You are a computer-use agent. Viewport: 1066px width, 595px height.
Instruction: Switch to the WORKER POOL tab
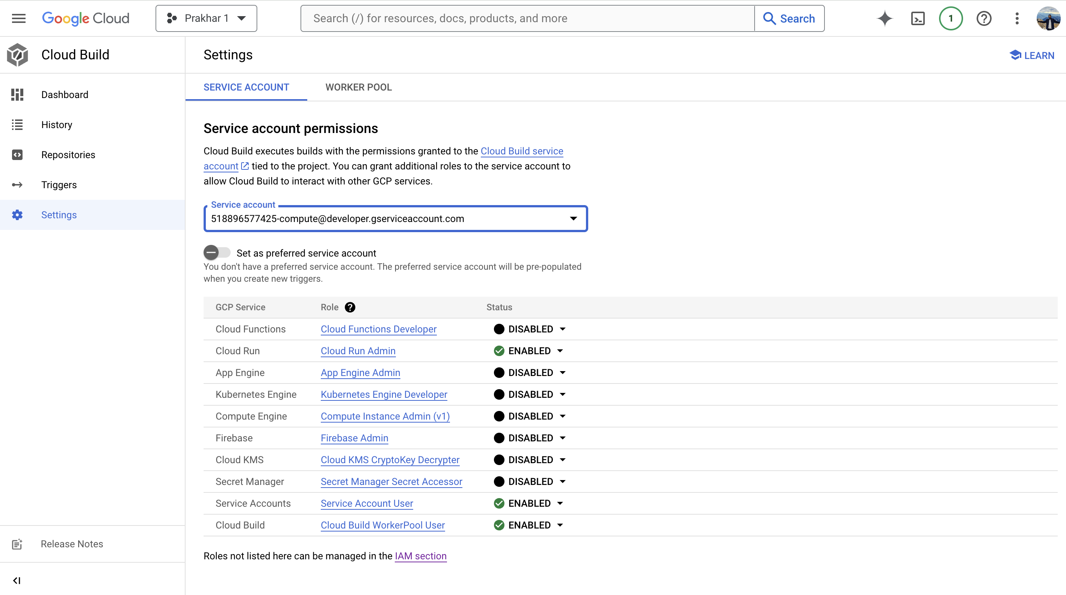pos(358,87)
